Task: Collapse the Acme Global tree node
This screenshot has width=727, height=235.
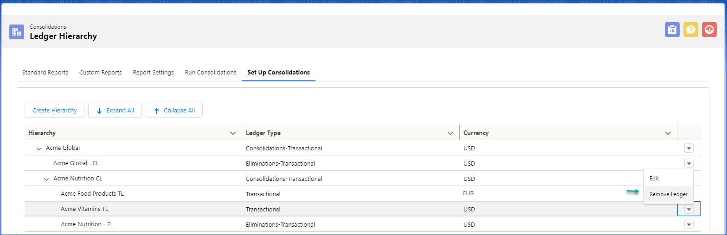Action: click(x=39, y=148)
